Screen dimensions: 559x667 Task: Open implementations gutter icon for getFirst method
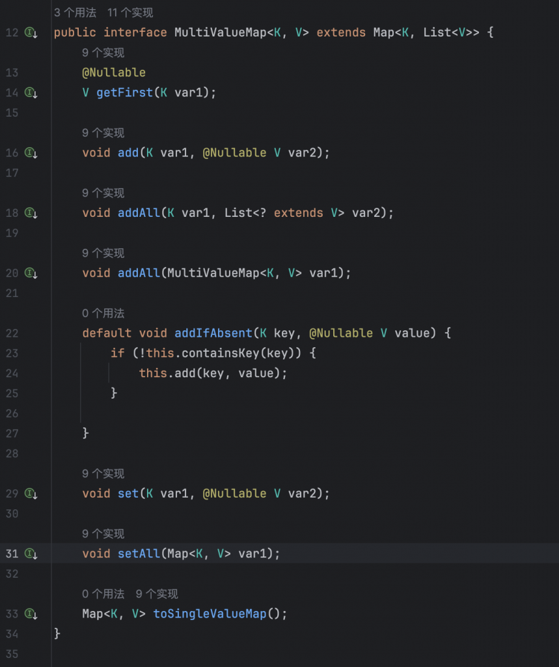[31, 93]
